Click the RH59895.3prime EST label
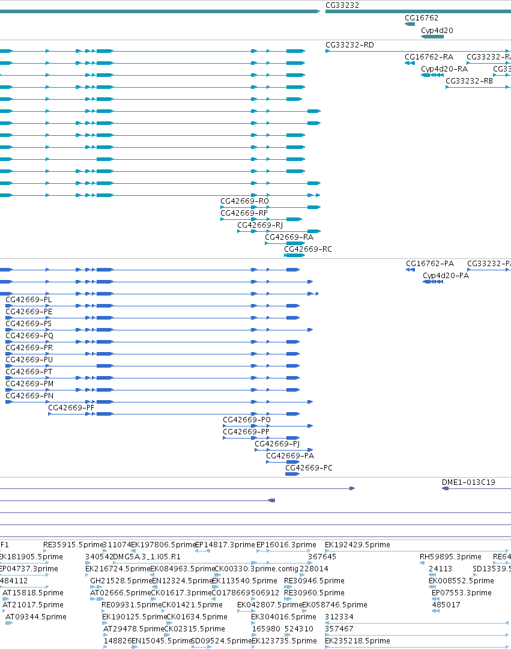The width and height of the screenshot is (511, 650). coord(450,557)
